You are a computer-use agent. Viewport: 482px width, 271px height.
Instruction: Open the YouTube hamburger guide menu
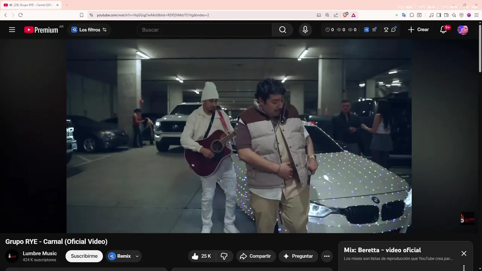coord(12,30)
